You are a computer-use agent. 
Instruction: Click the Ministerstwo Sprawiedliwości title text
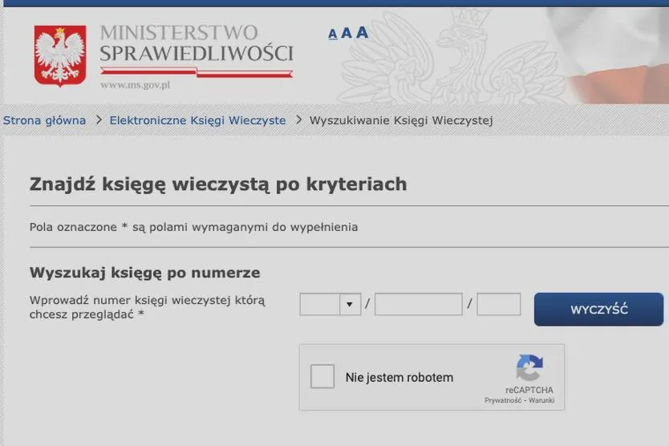197,43
